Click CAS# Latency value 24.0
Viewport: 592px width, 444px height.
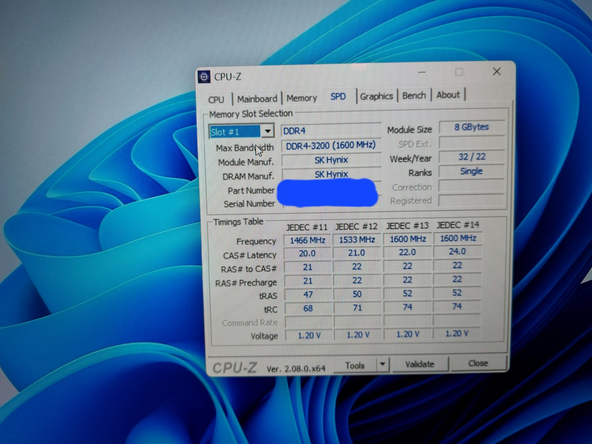pos(457,251)
